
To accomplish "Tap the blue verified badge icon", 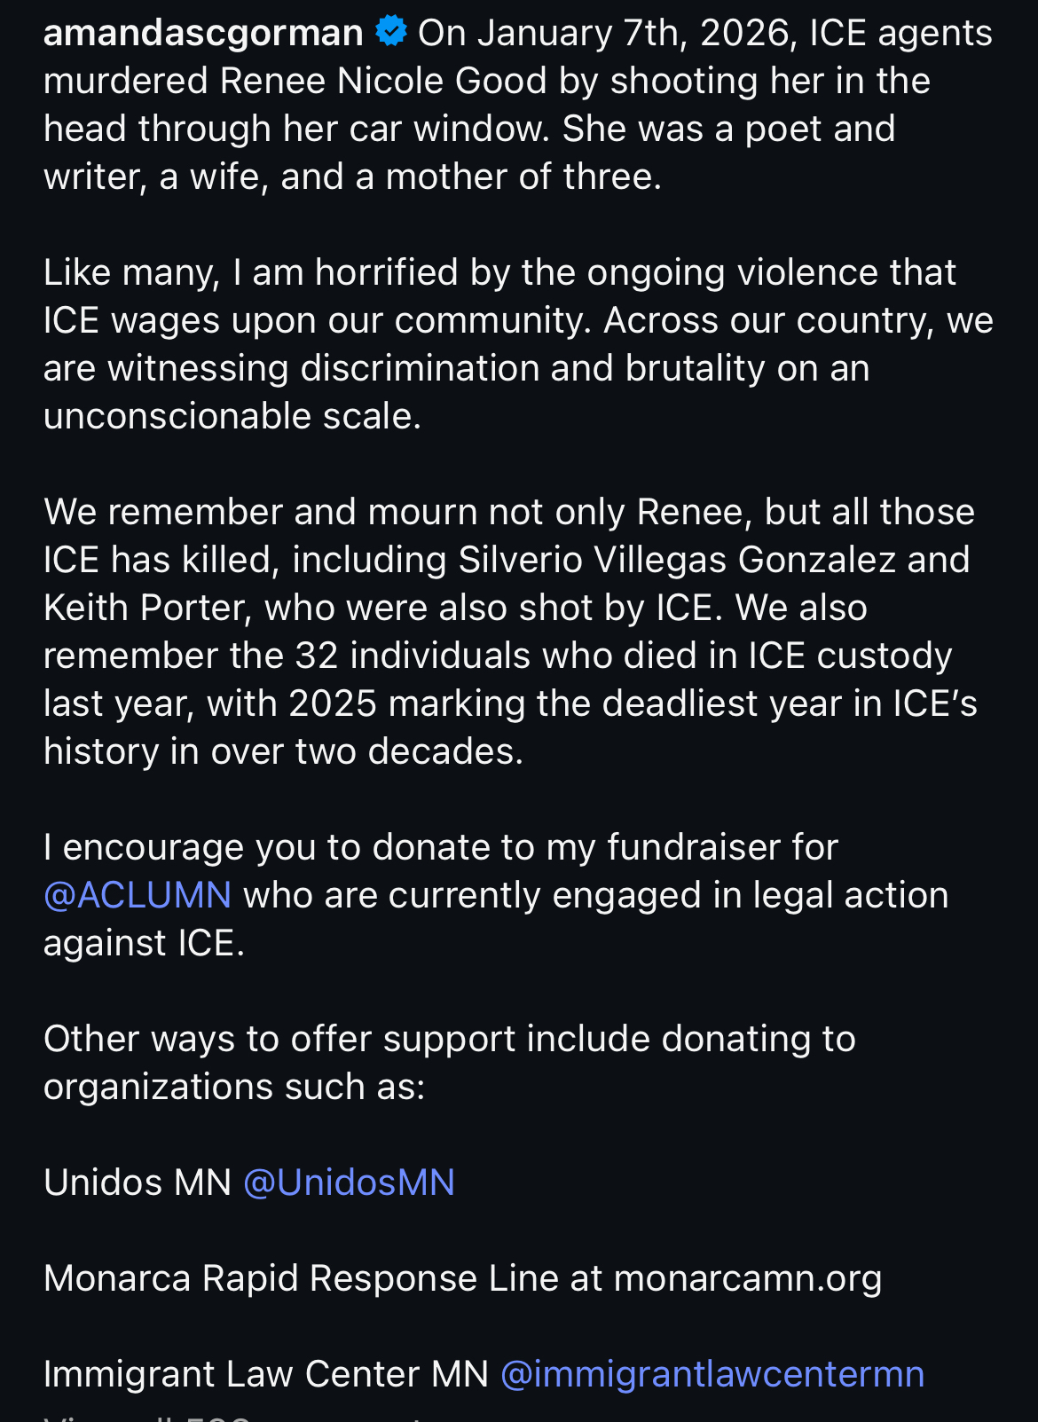I will pyautogui.click(x=390, y=32).
